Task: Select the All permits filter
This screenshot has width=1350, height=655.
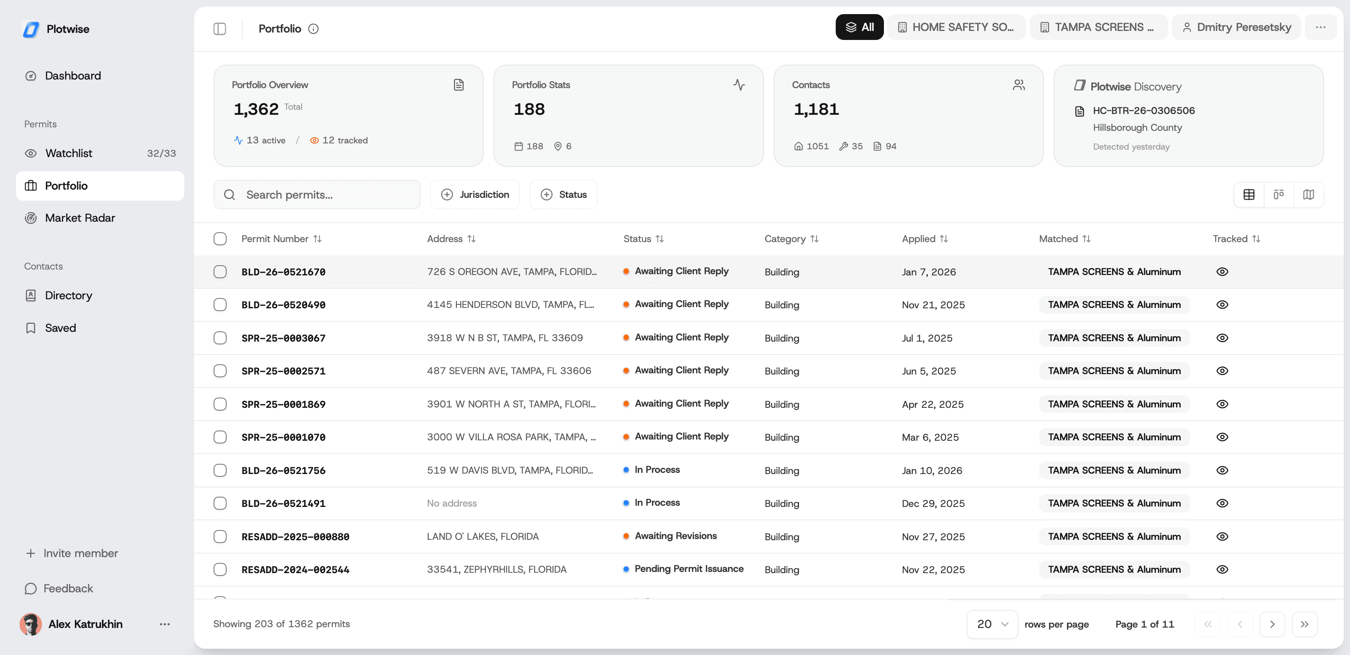Action: point(860,27)
